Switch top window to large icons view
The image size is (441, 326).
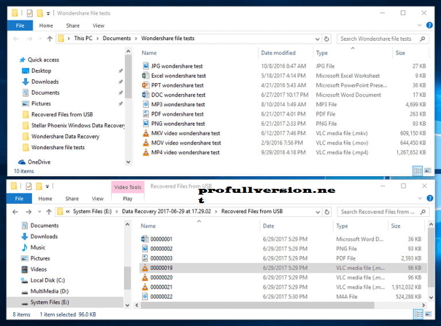click(428, 170)
